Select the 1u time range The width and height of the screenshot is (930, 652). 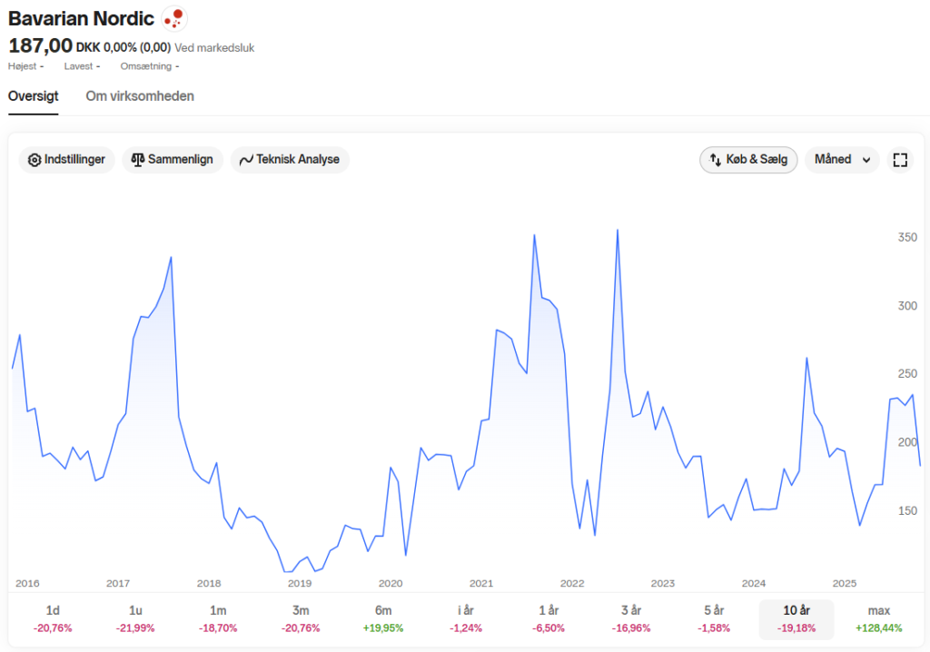135,618
